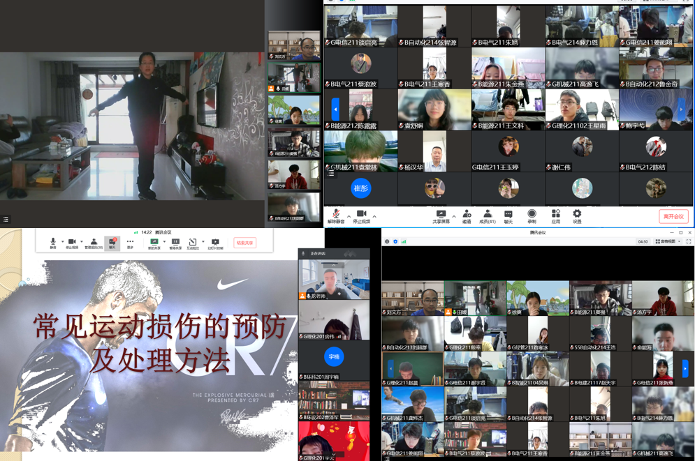This screenshot has width=695, height=461.
Task: Open 共享屏幕 screen sharing
Action: [x=441, y=215]
